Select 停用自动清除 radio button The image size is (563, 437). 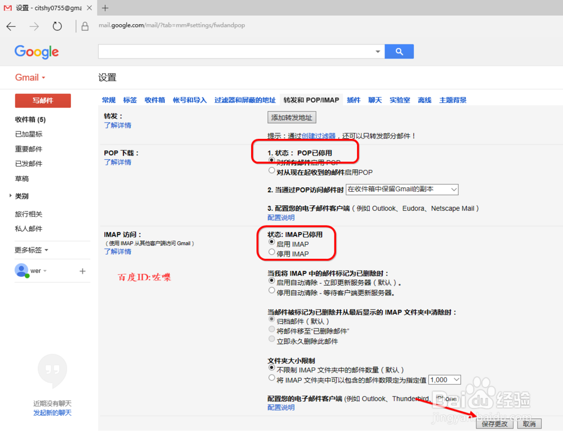click(272, 291)
